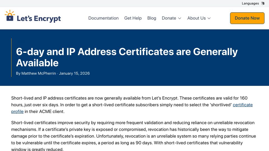Click the date January 15, 2026
This screenshot has height=151, width=269.
(74, 74)
